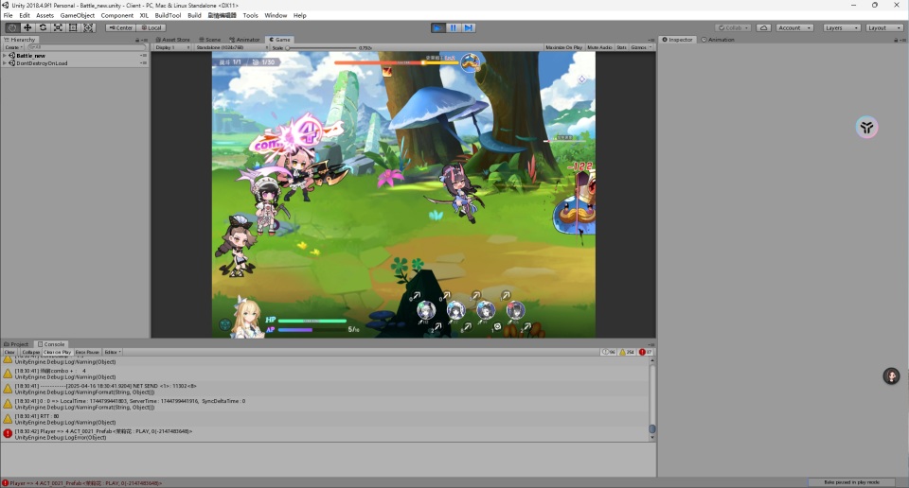Viewport: 909px width, 488px height.
Task: Toggle Gizmos in Game view
Action: tap(638, 47)
